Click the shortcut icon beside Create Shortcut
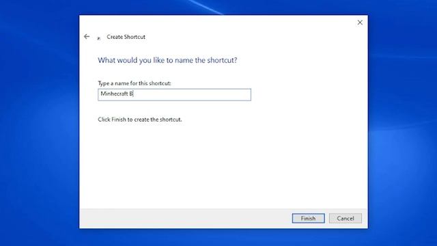The height and width of the screenshot is (246, 437). click(x=98, y=38)
